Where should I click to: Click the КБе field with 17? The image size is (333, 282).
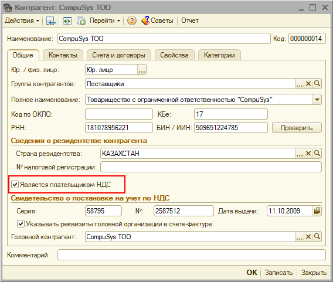point(231,114)
